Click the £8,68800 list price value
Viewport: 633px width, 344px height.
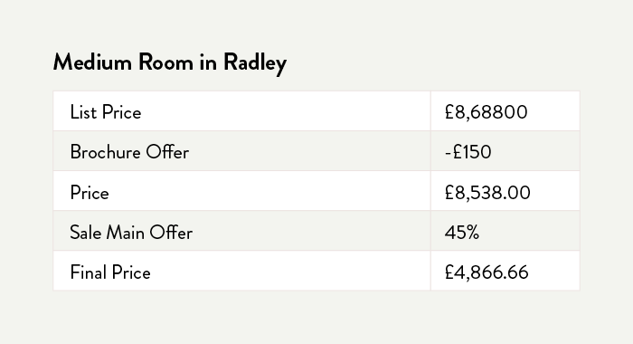pos(487,112)
